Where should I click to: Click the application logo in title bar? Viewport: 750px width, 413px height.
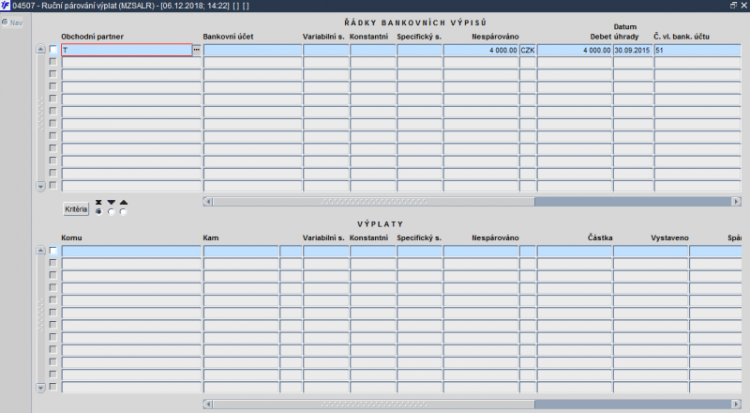(6, 6)
